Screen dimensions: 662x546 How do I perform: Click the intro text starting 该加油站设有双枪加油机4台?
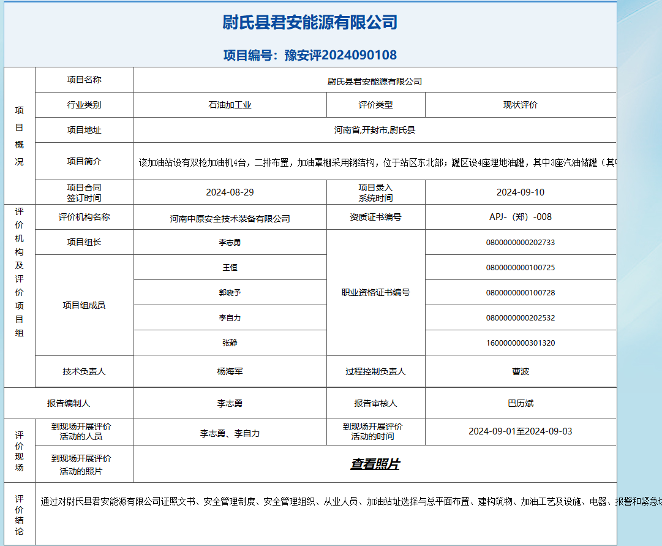point(377,162)
